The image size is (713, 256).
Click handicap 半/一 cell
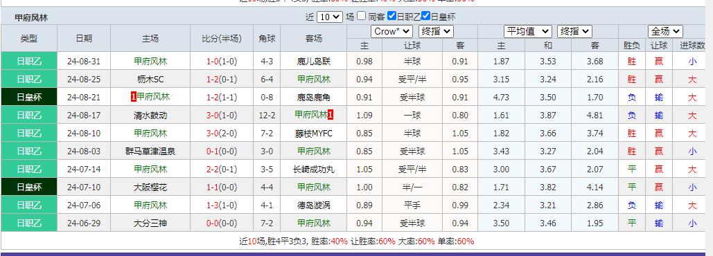pos(412,187)
